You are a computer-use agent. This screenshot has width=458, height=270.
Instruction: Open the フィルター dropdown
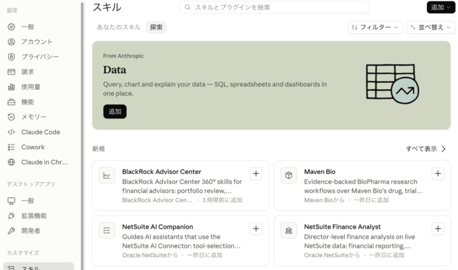coord(375,27)
